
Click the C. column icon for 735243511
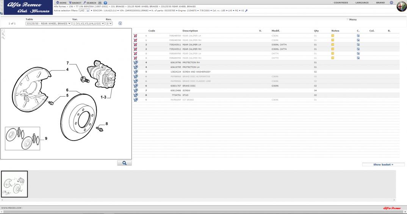pos(358,45)
